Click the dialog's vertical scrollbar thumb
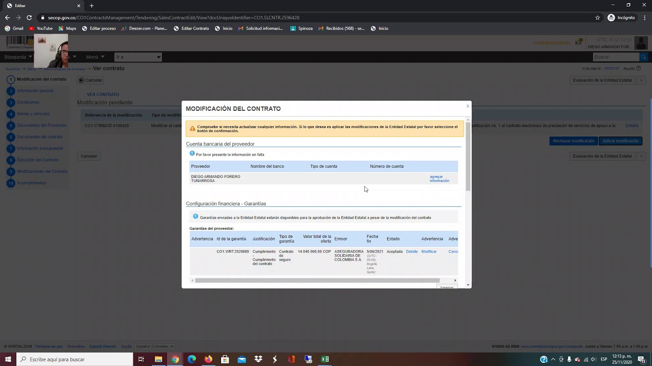652x366 pixels. [x=468, y=156]
